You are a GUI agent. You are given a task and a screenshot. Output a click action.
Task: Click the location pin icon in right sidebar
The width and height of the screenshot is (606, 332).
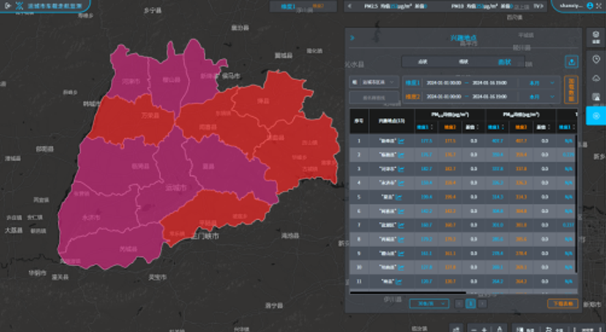595,60
